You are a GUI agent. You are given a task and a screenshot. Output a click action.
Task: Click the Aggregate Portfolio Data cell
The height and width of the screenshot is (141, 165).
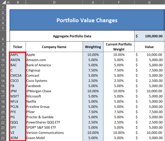click(72, 36)
